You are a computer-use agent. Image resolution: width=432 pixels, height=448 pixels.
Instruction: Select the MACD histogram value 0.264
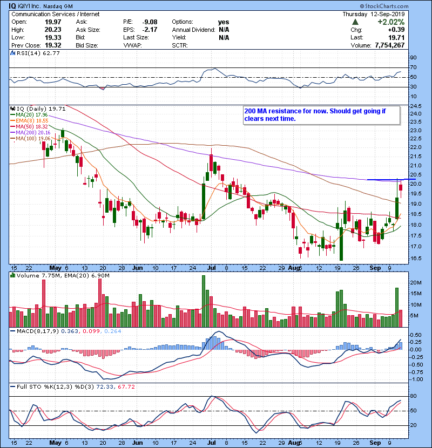pyautogui.click(x=113, y=331)
